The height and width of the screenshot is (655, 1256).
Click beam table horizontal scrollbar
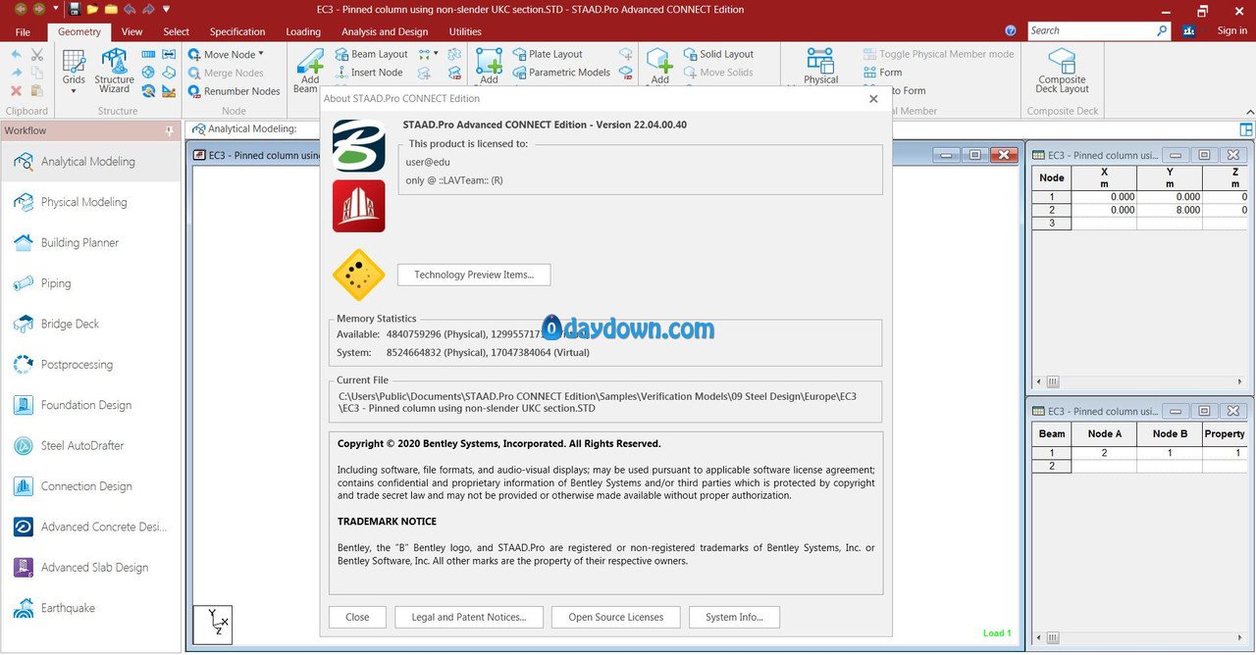click(x=1139, y=638)
